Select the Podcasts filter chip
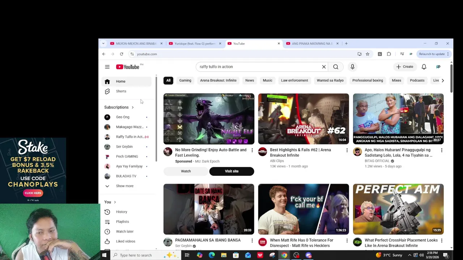The width and height of the screenshot is (463, 260). pos(417,81)
